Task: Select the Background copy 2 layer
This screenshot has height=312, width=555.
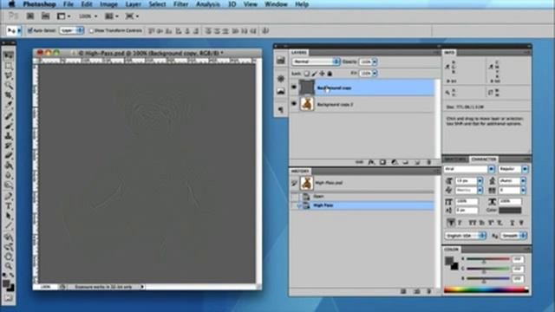Action: point(362,104)
